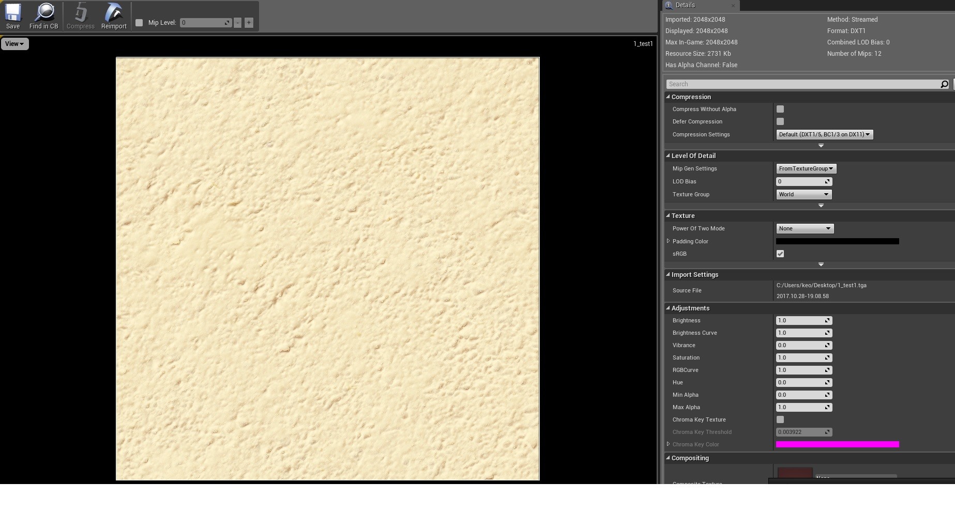Click the Hue value field
Screen dimensions: 955x529
pyautogui.click(x=804, y=382)
